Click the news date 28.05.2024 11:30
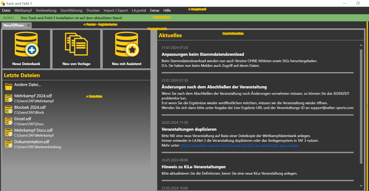369x191 pixels. coord(175,123)
